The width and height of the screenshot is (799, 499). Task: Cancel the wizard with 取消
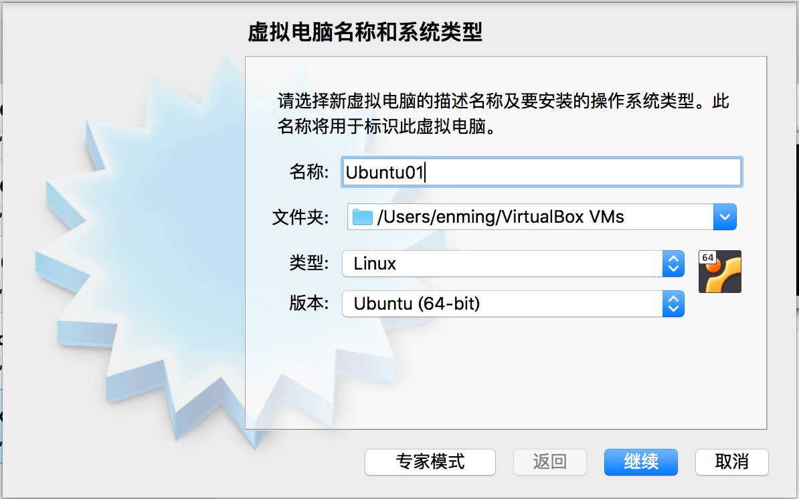pyautogui.click(x=731, y=462)
